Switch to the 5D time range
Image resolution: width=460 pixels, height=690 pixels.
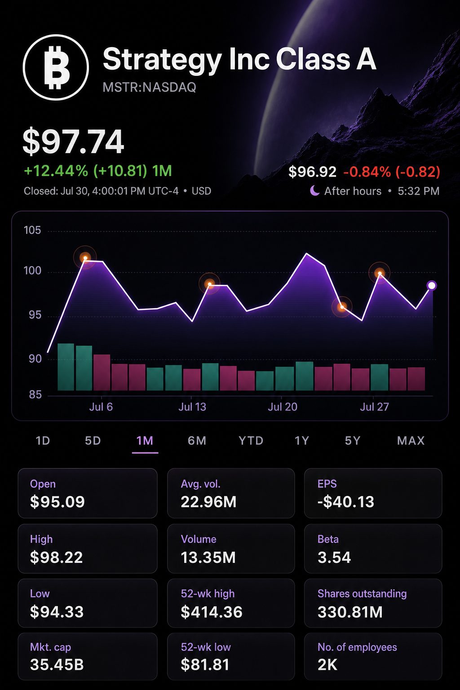pyautogui.click(x=93, y=441)
